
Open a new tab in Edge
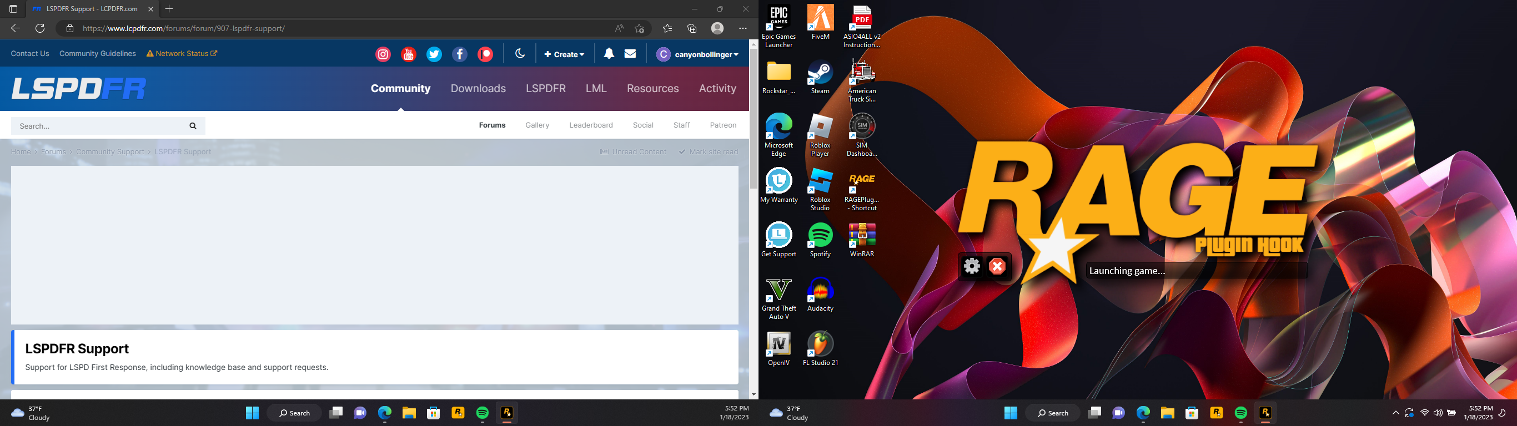point(169,9)
